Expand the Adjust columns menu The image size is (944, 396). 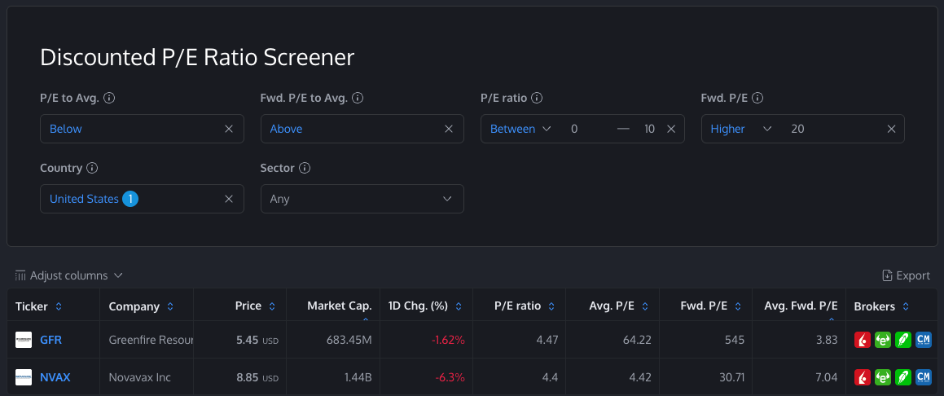click(69, 275)
